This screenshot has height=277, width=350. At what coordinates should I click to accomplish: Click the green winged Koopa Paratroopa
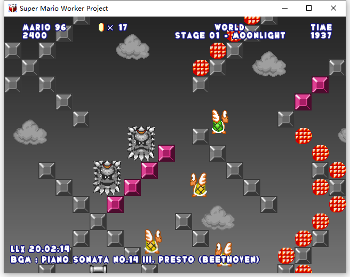(220, 122)
